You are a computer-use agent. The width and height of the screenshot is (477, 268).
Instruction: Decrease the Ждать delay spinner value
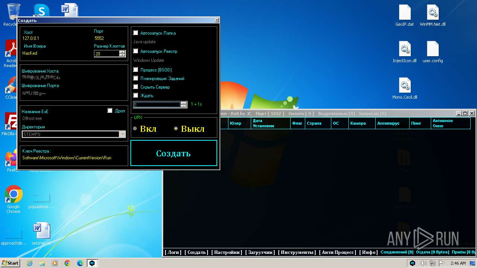pos(183,106)
